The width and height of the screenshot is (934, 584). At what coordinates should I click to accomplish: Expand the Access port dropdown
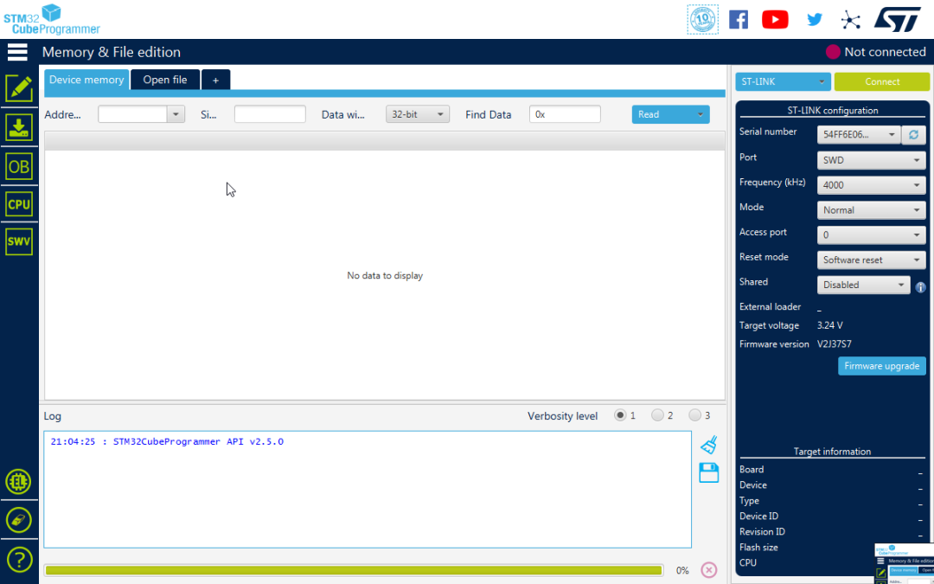click(872, 234)
